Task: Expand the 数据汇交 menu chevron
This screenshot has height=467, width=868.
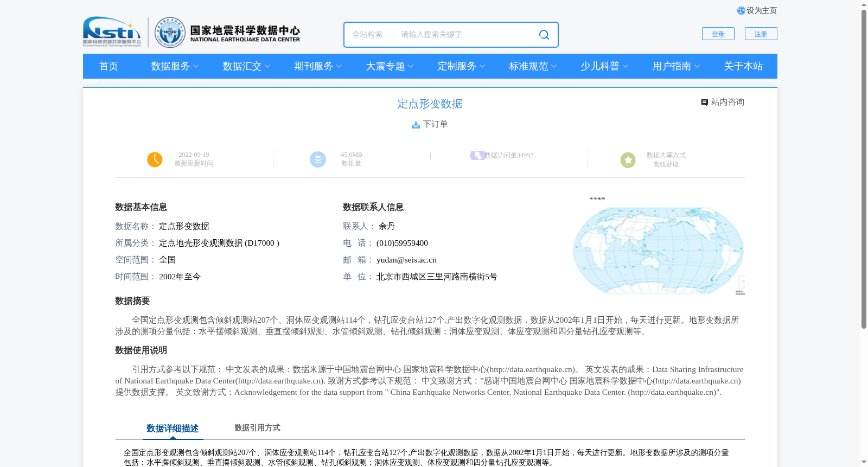Action: pyautogui.click(x=267, y=67)
